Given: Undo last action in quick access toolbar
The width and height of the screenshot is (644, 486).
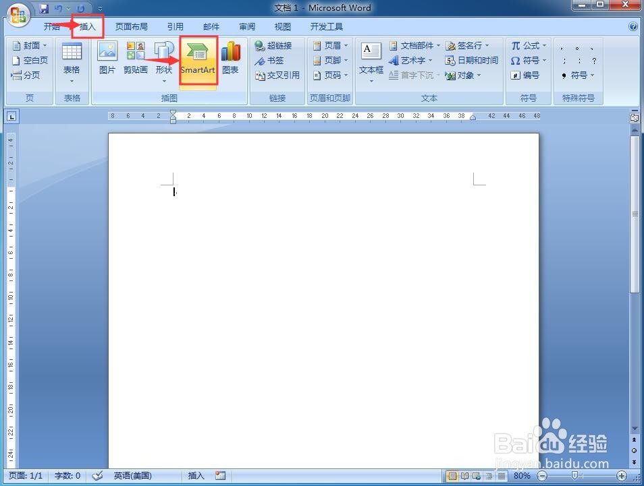Looking at the screenshot, I should (x=58, y=8).
